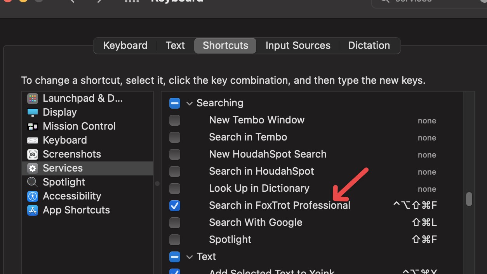Click the Services gear icon
This screenshot has height=274, width=487.
click(33, 168)
